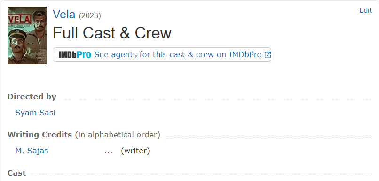Click the (in alphabetical order) note
Image resolution: width=379 pixels, height=181 pixels.
pyautogui.click(x=118, y=135)
